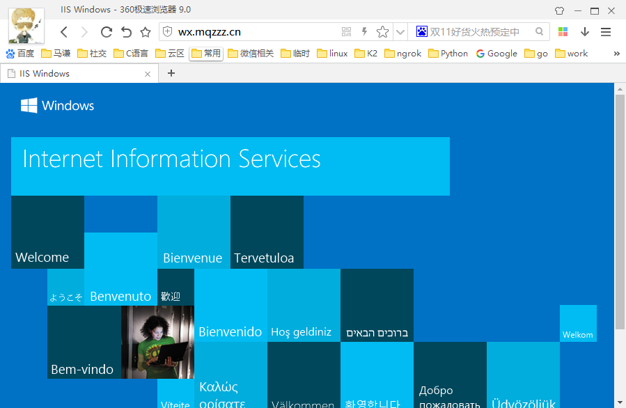The width and height of the screenshot is (626, 408).
Task: Expand the address bar dropdown chevron
Action: coord(400,32)
